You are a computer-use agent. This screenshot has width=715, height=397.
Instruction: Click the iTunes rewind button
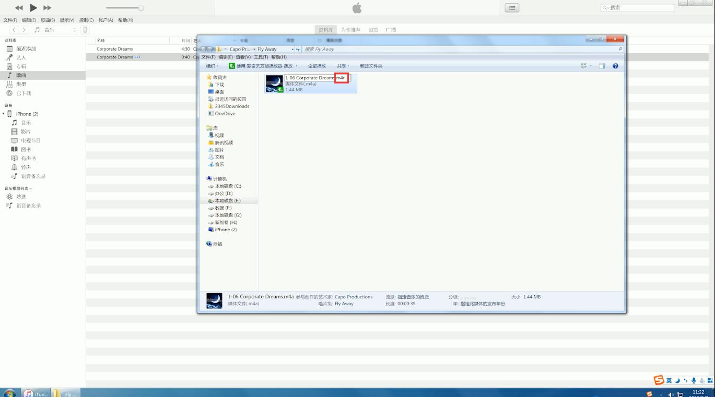coord(19,8)
